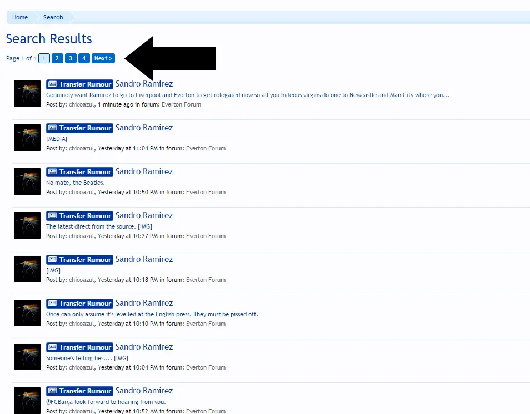Click Transfer Rumour tag on [MEDIA] post
This screenshot has height=414, width=530.
click(x=79, y=128)
